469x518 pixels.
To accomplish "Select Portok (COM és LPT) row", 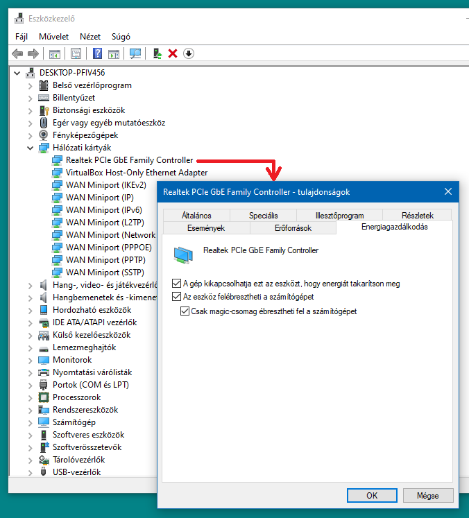I will [91, 385].
